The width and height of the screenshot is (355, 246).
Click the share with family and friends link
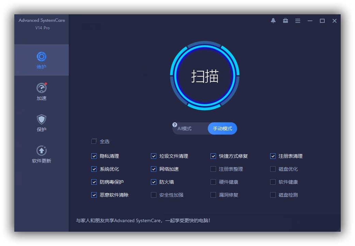[143, 220]
